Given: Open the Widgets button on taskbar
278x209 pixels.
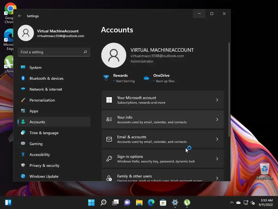Looking at the screenshot, I should pyautogui.click(x=8, y=202).
